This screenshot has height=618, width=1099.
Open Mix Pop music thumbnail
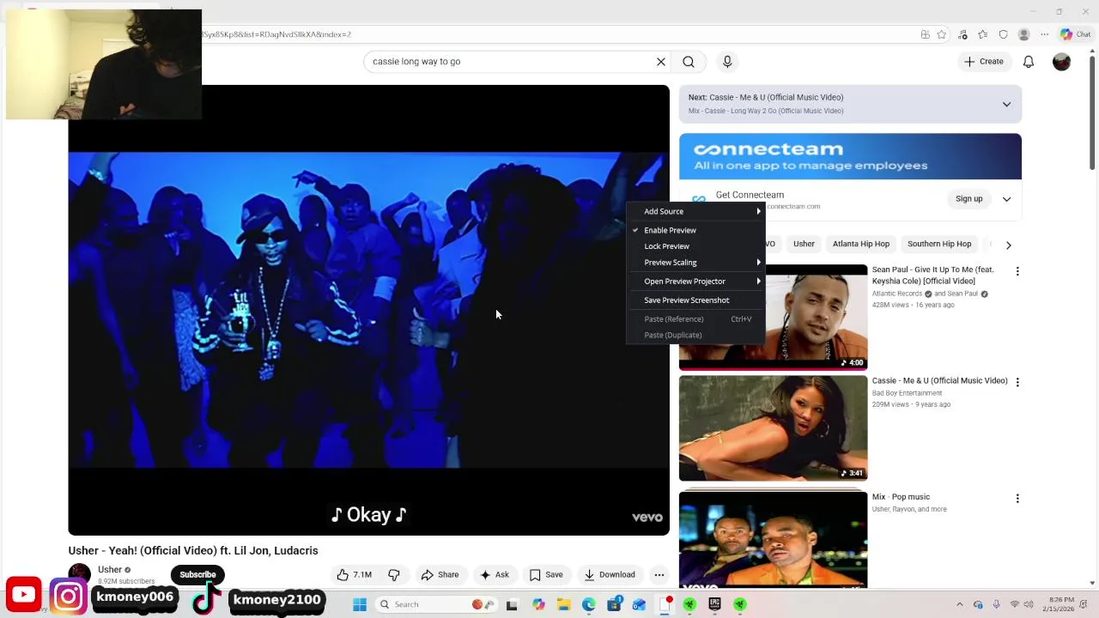773,540
